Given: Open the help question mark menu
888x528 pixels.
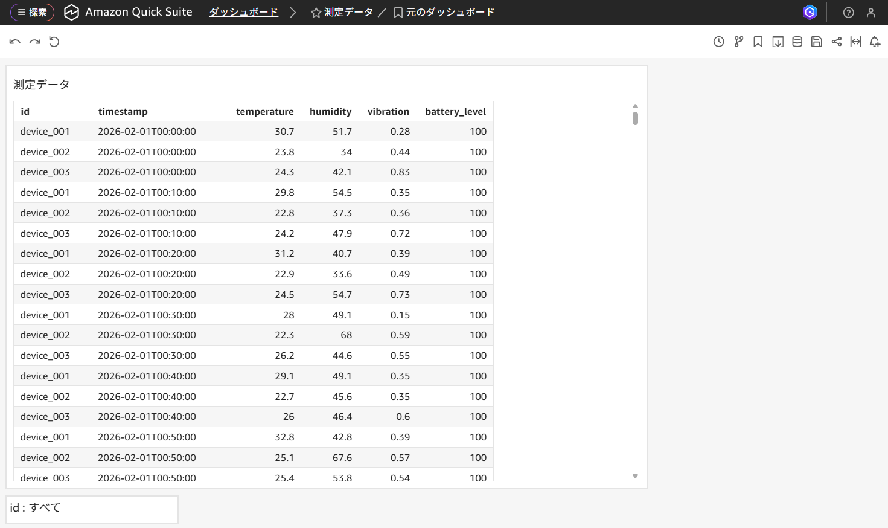Looking at the screenshot, I should pos(848,13).
